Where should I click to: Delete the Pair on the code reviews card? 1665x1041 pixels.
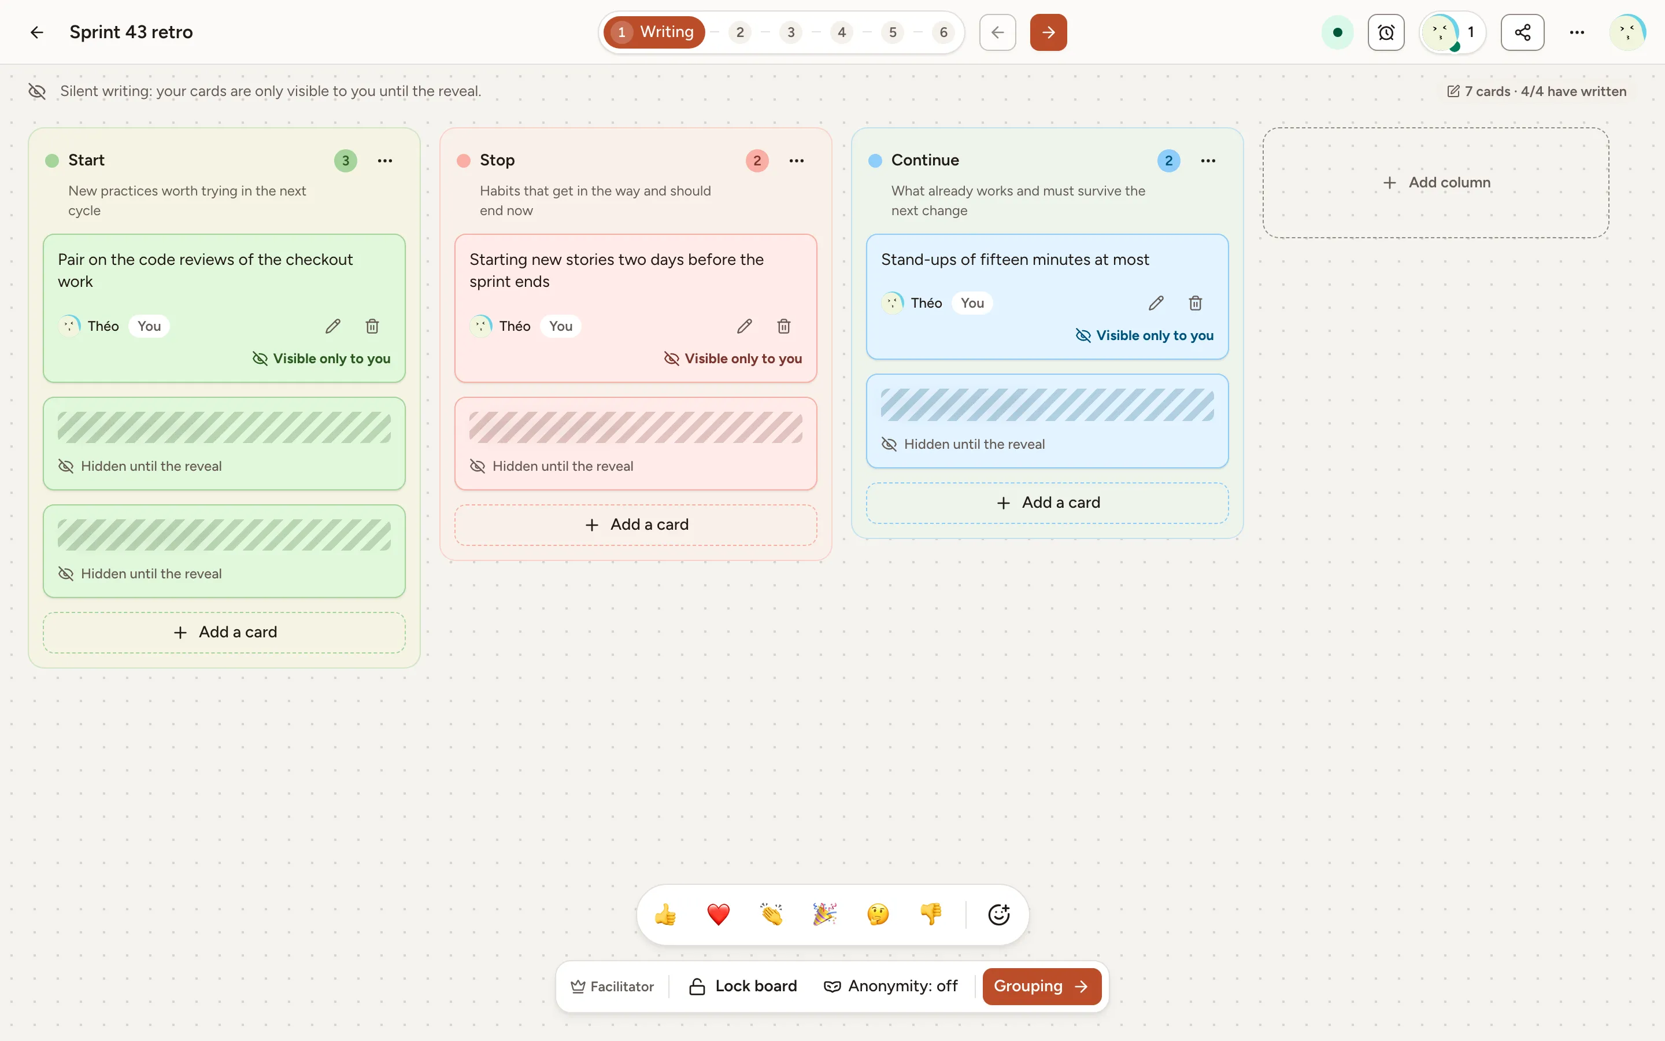(x=372, y=326)
